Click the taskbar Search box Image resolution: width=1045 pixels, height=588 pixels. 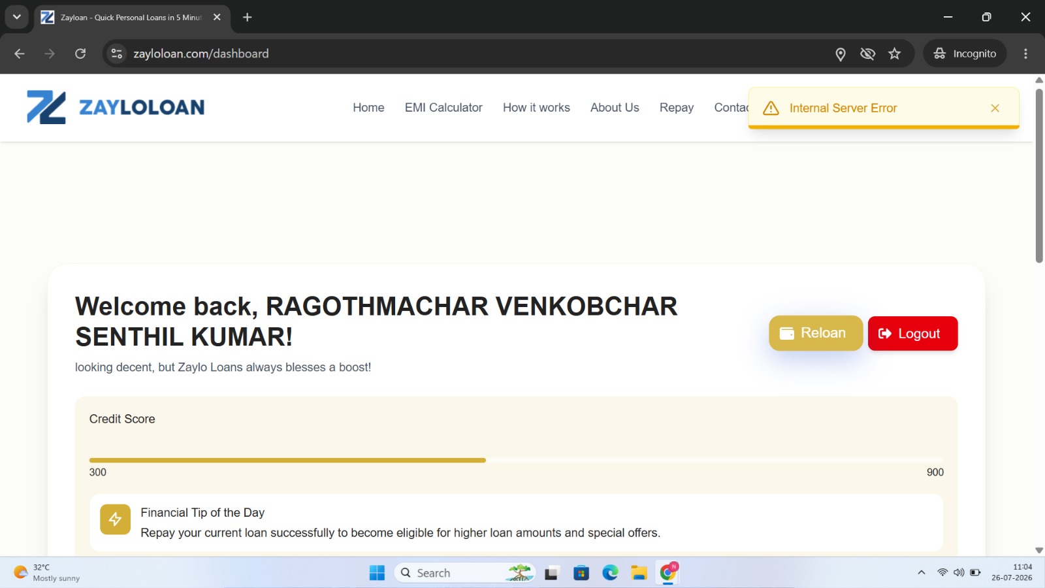(x=464, y=573)
